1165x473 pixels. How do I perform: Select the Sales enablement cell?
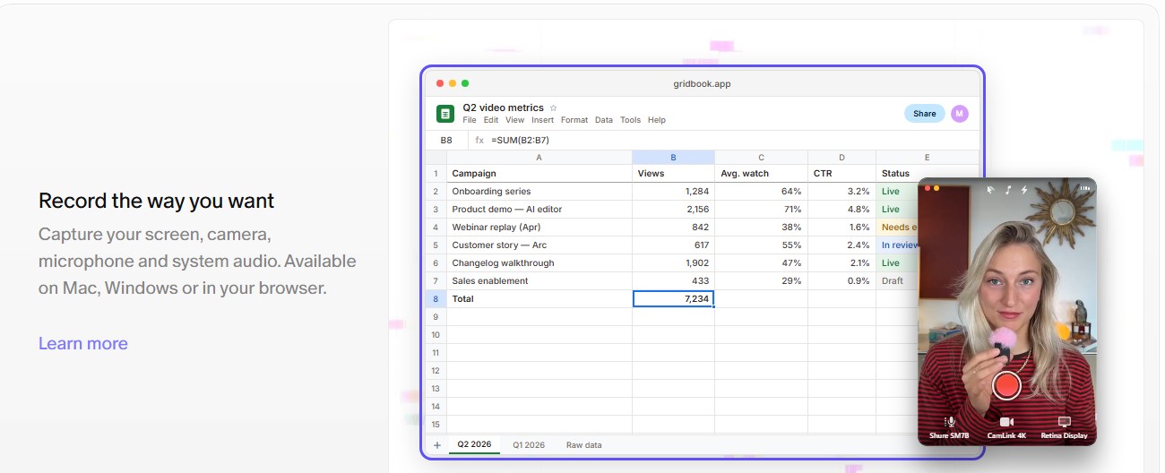pos(539,281)
